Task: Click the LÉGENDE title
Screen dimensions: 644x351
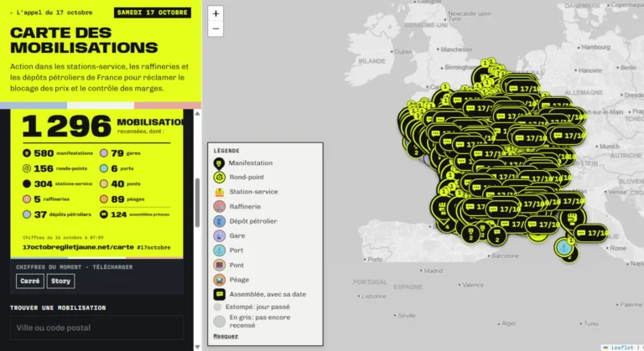Action: [226, 151]
